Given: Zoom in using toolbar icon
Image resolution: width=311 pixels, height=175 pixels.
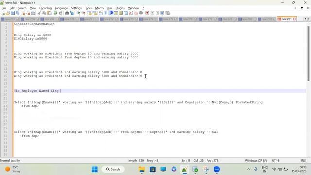Looking at the screenshot, I should pos(78,13).
